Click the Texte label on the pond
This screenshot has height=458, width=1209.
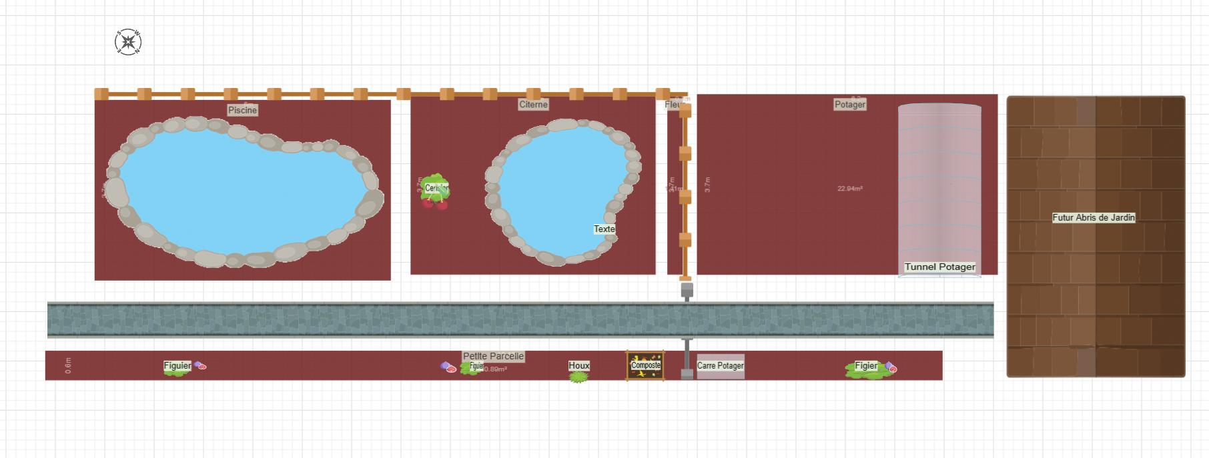(x=604, y=229)
